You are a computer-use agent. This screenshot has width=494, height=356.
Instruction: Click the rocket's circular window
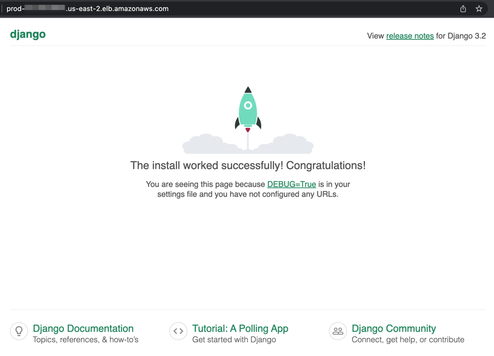pos(247,105)
